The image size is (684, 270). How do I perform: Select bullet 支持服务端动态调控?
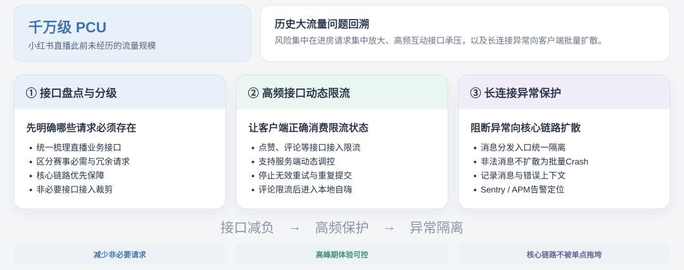[x=296, y=162]
